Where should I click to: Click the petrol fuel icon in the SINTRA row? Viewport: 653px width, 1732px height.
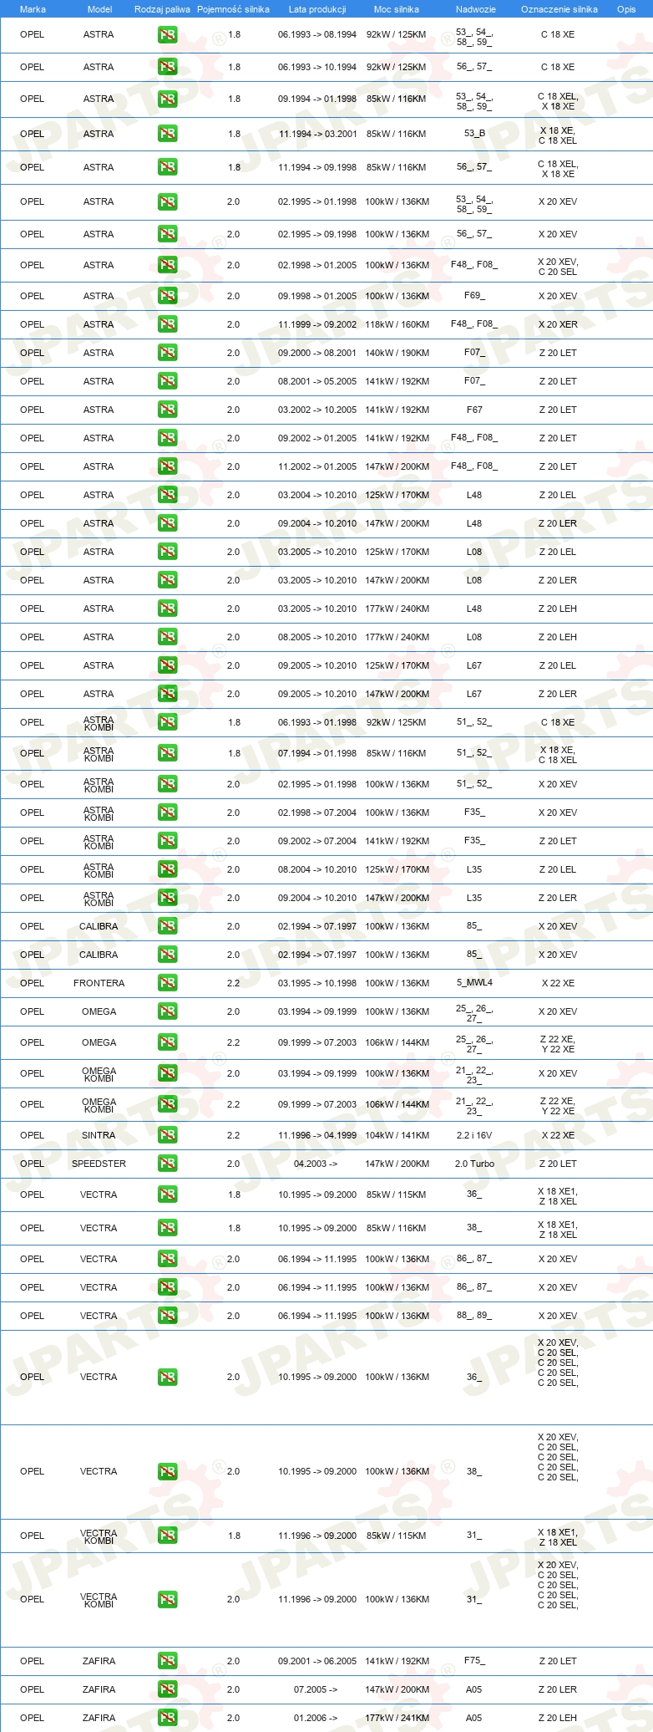pos(167,1135)
